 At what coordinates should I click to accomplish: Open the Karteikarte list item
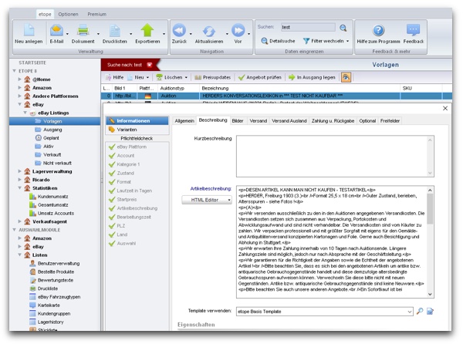pyautogui.click(x=45, y=305)
